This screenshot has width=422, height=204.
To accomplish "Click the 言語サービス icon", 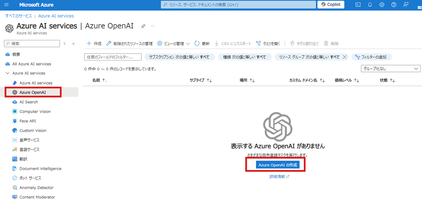I will pos(15,149).
